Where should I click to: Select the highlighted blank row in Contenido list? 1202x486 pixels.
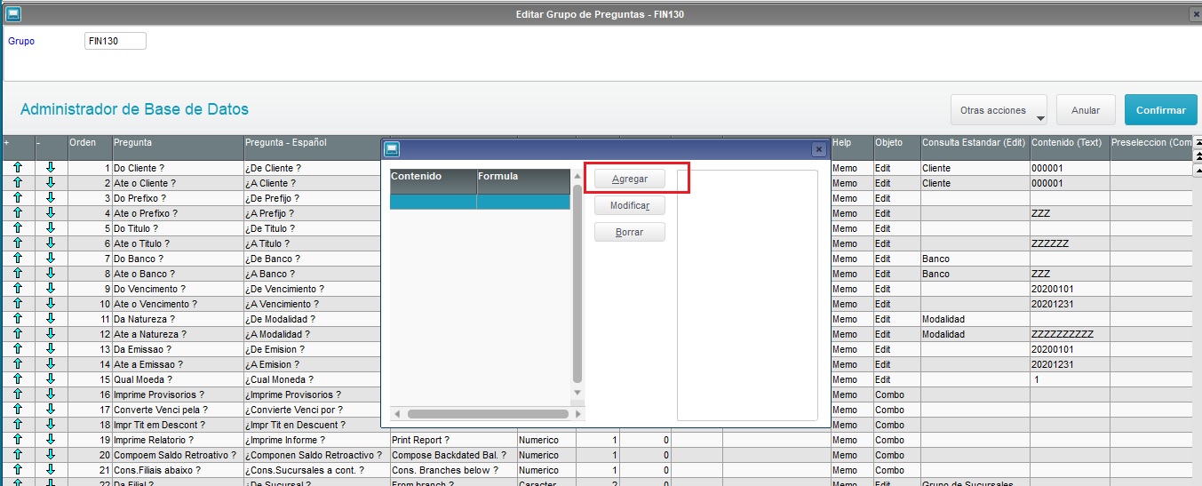coord(480,202)
